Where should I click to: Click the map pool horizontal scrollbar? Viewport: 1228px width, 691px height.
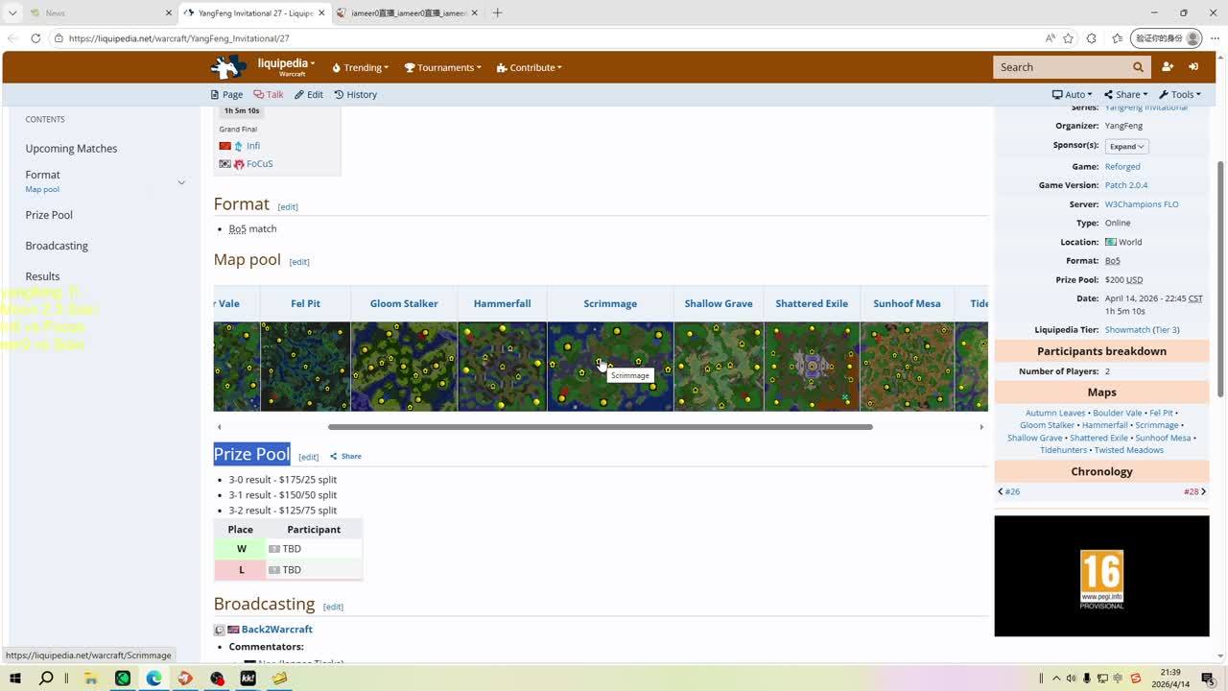[601, 427]
